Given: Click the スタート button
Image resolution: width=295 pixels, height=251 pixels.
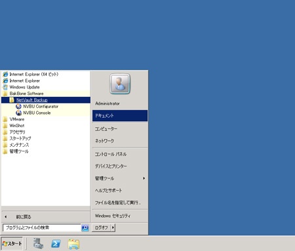Looking at the screenshot, I should [x=12, y=243].
